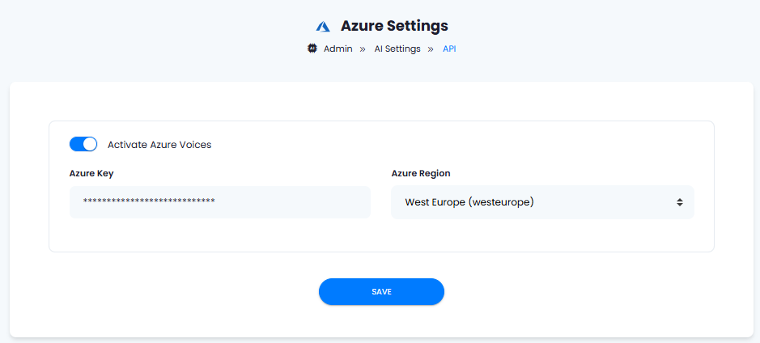Viewport: 760px width, 343px height.
Task: Click the white knob of the voices toggle
Action: [90, 144]
